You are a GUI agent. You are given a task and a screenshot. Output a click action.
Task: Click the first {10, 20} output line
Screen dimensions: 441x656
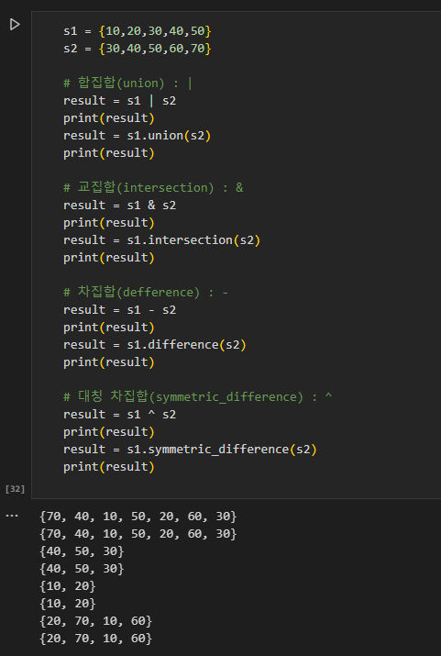68,586
